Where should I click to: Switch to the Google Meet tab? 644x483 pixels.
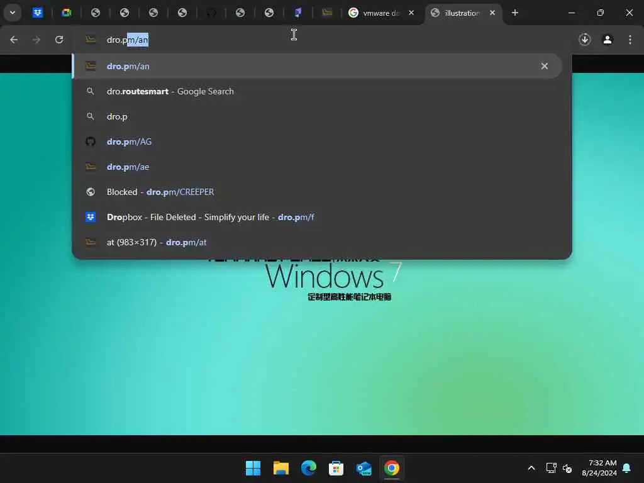[67, 13]
